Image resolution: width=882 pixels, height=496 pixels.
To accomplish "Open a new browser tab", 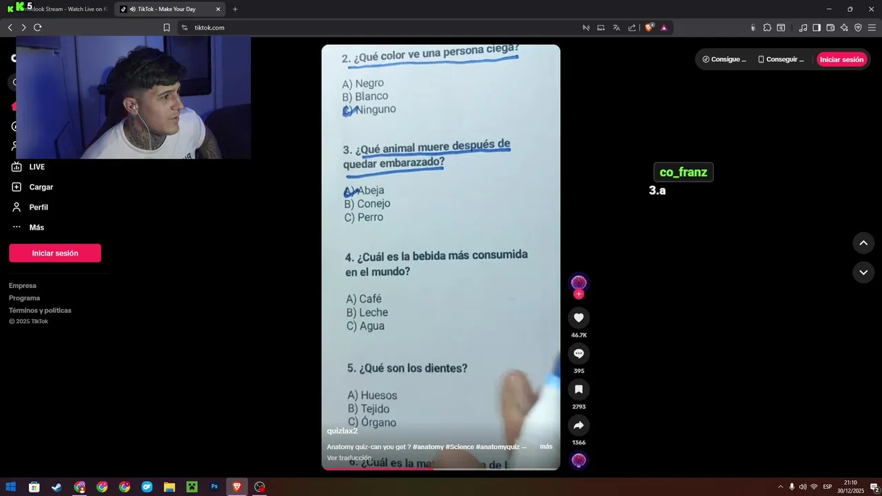I will tap(235, 9).
